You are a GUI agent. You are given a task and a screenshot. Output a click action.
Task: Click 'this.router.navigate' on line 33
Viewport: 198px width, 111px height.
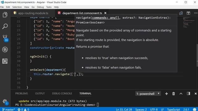(x=51, y=74)
